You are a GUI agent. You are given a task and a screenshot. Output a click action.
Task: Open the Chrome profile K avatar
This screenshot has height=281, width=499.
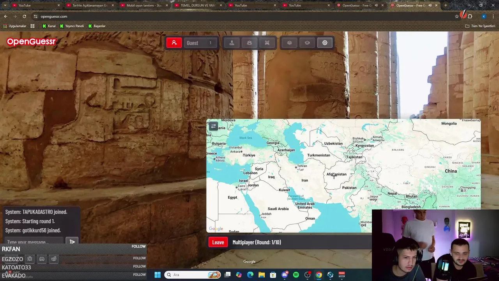(483, 16)
